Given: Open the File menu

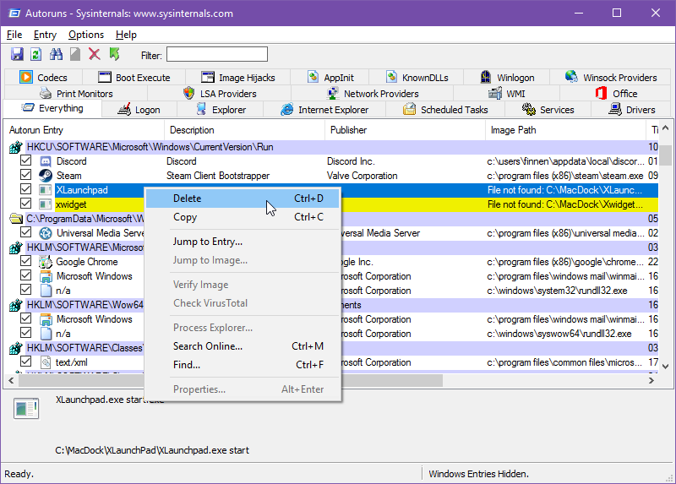Looking at the screenshot, I should (x=14, y=35).
